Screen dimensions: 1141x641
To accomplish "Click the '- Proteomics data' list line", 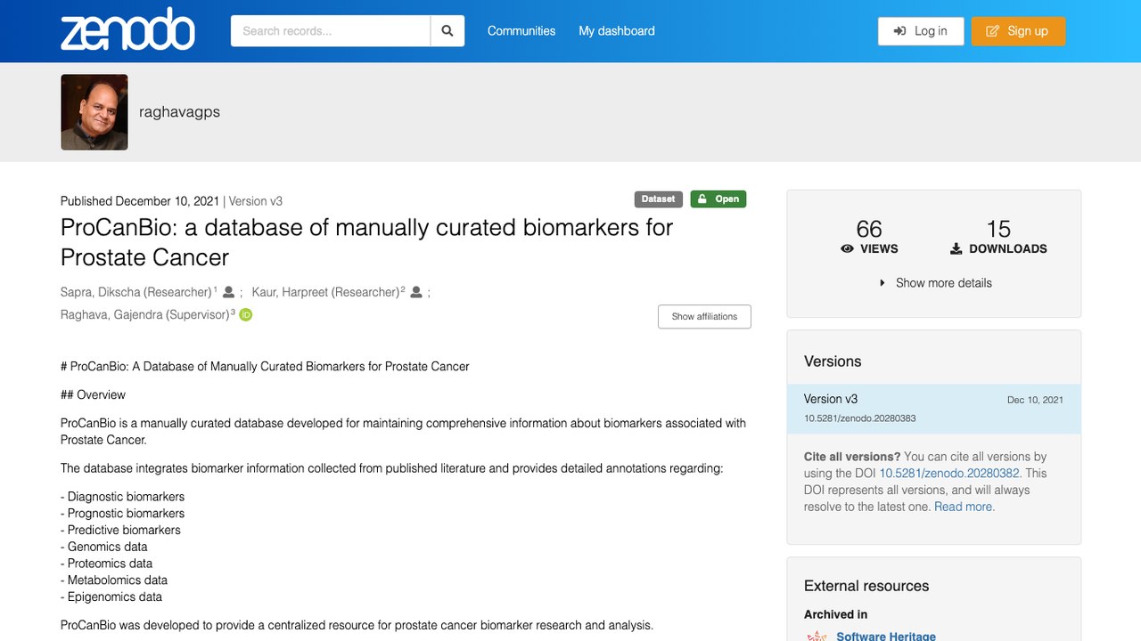I will [106, 564].
